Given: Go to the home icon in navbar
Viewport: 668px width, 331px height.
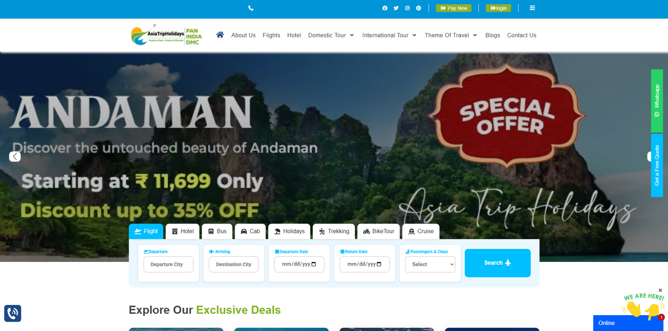Looking at the screenshot, I should coord(220,35).
